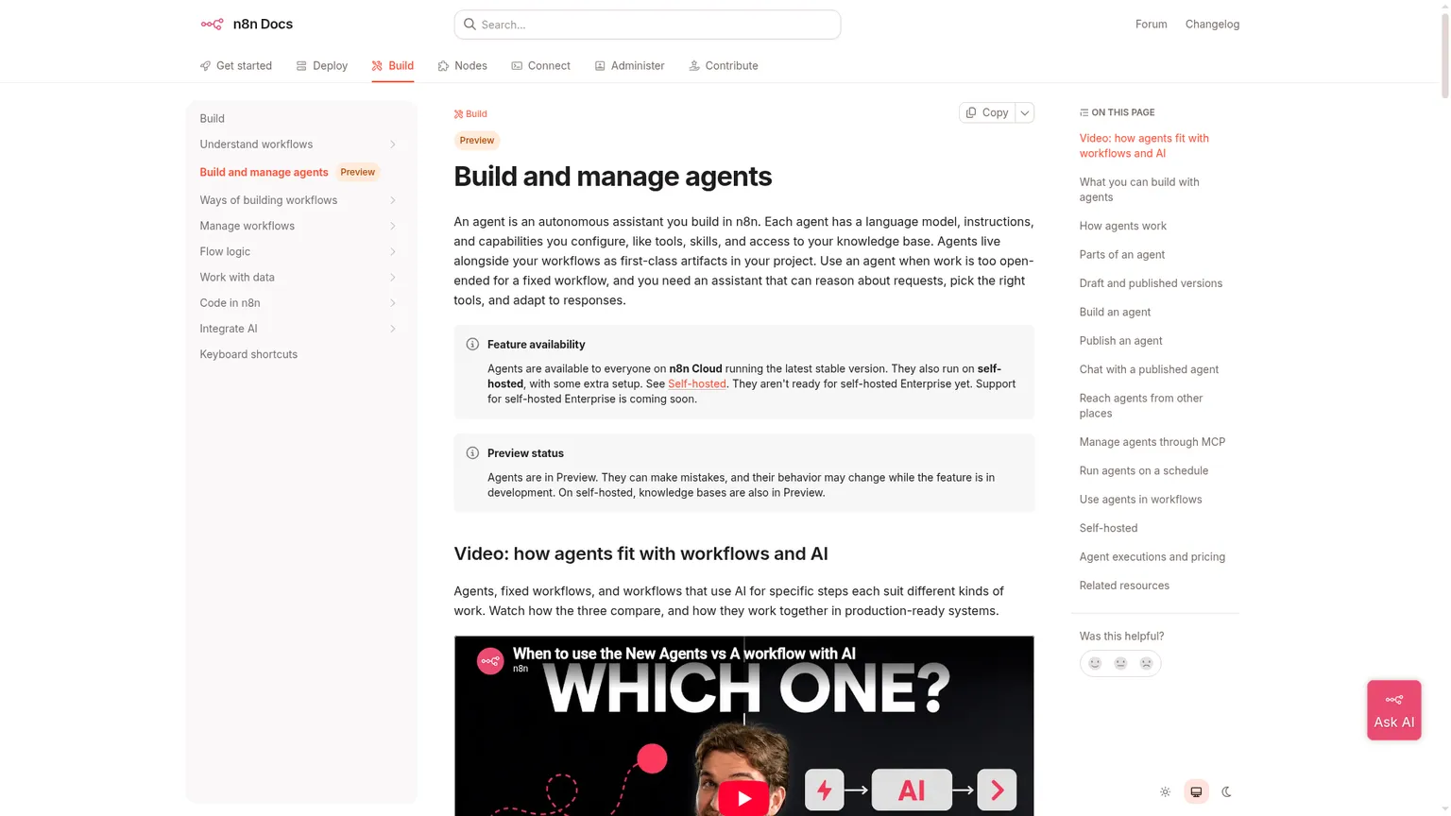Open the Contribute tab
This screenshot has width=1451, height=816.
click(x=723, y=66)
